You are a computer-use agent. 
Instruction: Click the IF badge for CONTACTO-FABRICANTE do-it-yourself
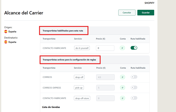[x=122, y=48]
